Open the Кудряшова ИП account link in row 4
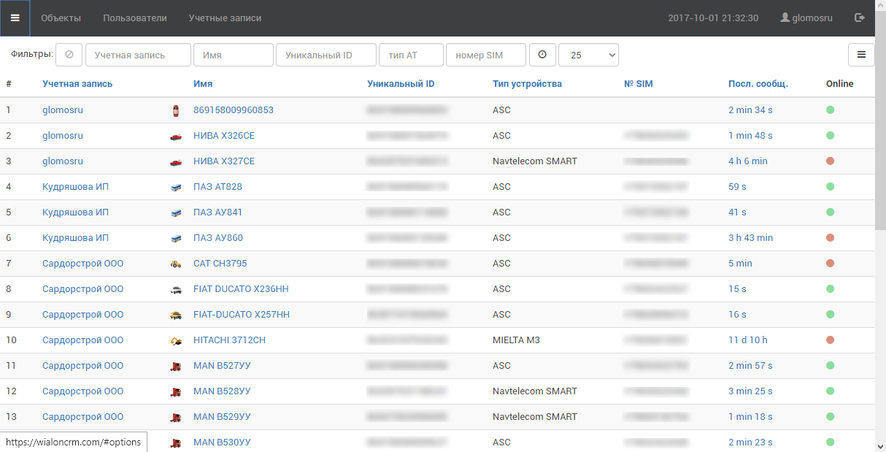This screenshot has width=886, height=452. tap(75, 187)
